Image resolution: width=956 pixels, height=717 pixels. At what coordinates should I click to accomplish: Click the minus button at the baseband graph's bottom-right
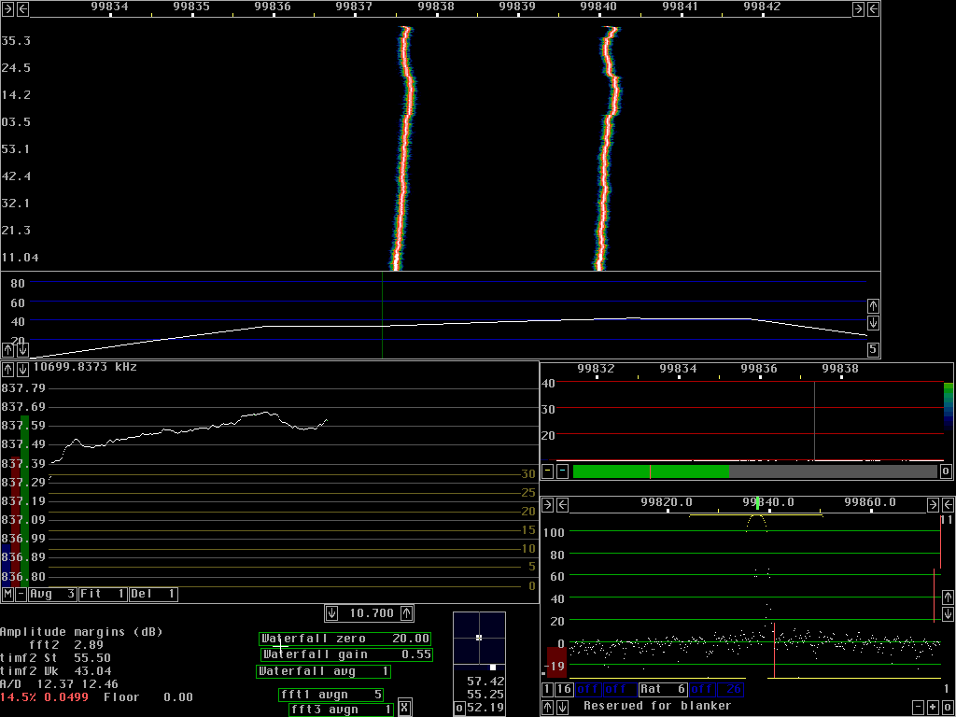point(919,708)
